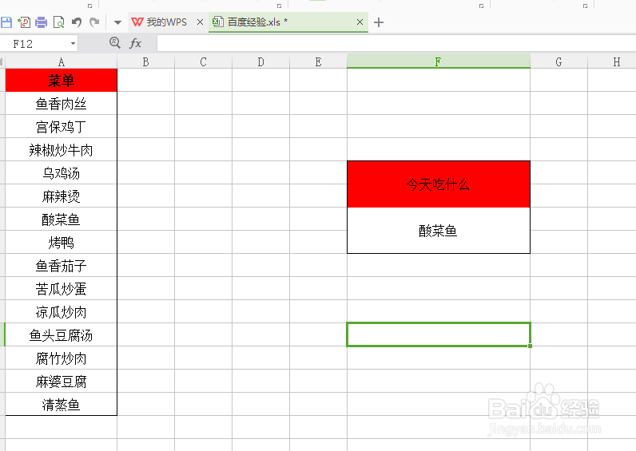Click the Save icon in toolbar

(x=6, y=22)
